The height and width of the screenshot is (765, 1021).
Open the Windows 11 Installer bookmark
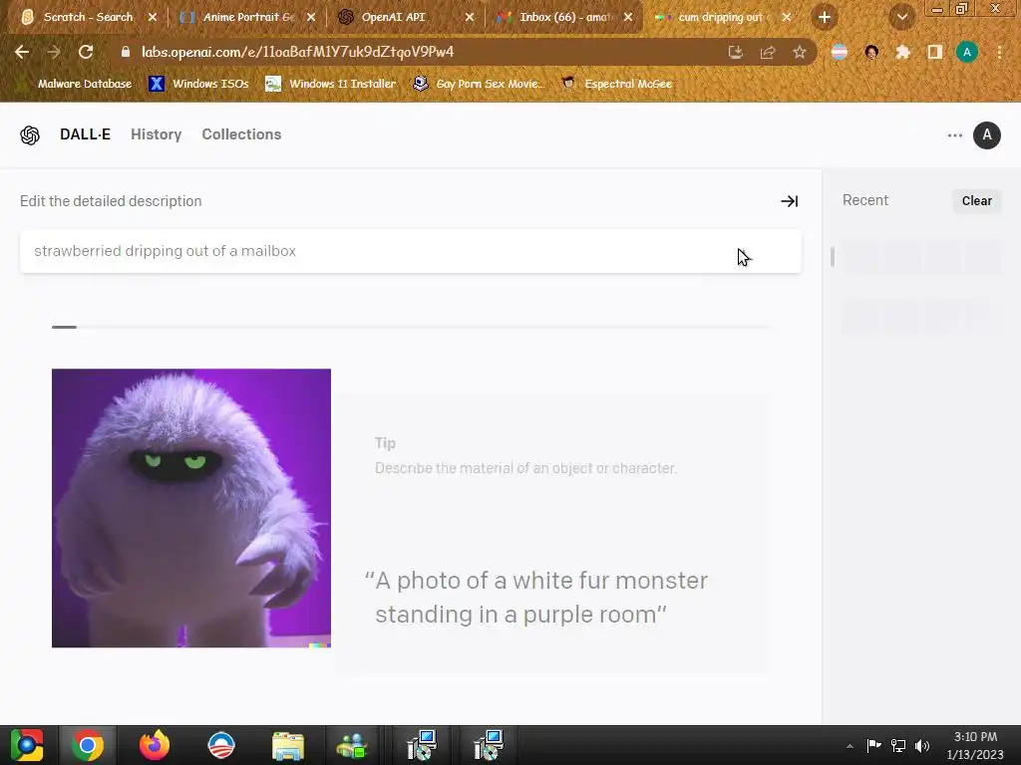point(331,84)
